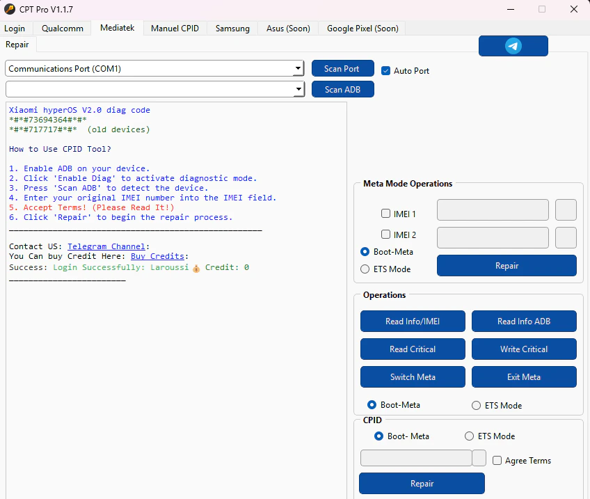This screenshot has height=499, width=590.
Task: Toggle the Auto Port checkbox
Action: pyautogui.click(x=385, y=71)
